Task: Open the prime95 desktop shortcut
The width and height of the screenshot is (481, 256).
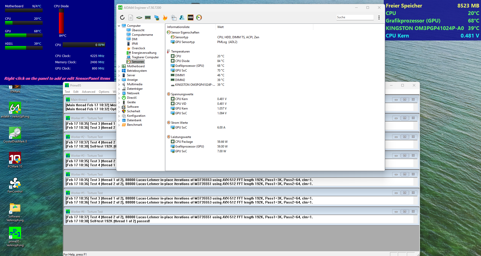Action: click(x=15, y=237)
